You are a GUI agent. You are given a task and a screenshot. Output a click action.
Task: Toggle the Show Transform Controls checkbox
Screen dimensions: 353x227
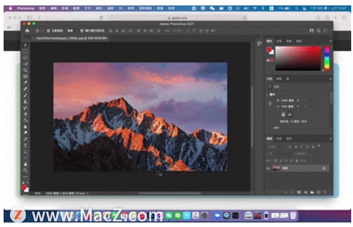click(x=82, y=31)
